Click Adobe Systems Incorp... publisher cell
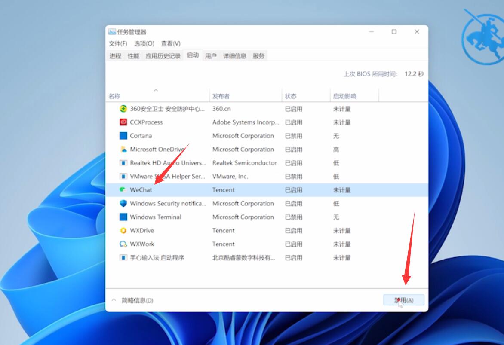504x345 pixels. point(246,122)
